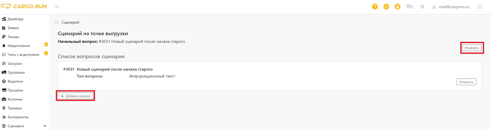Open Чаты с водителями section
The image size is (490, 130).
[23, 55]
